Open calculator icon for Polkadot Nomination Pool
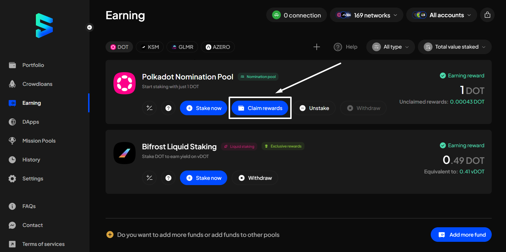The height and width of the screenshot is (252, 506). coord(149,108)
